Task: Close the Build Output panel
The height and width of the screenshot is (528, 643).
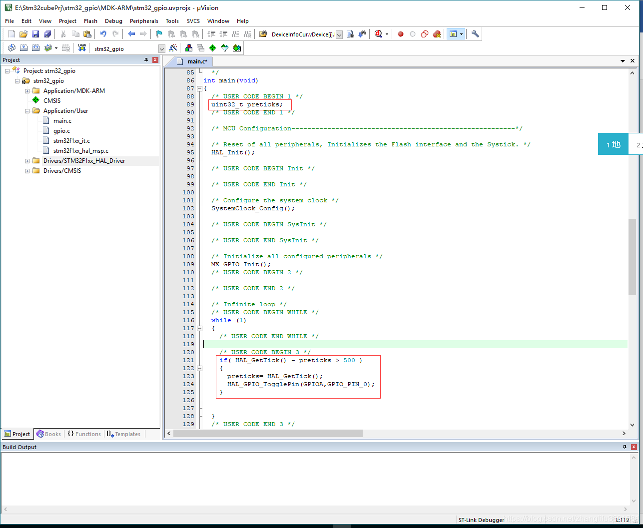Action: pos(634,447)
